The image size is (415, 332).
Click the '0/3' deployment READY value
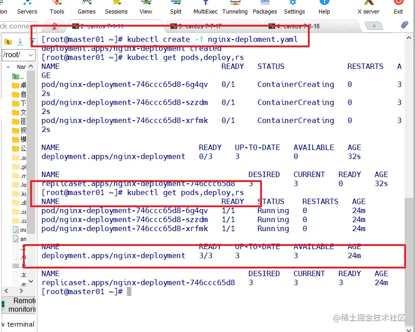(206, 157)
